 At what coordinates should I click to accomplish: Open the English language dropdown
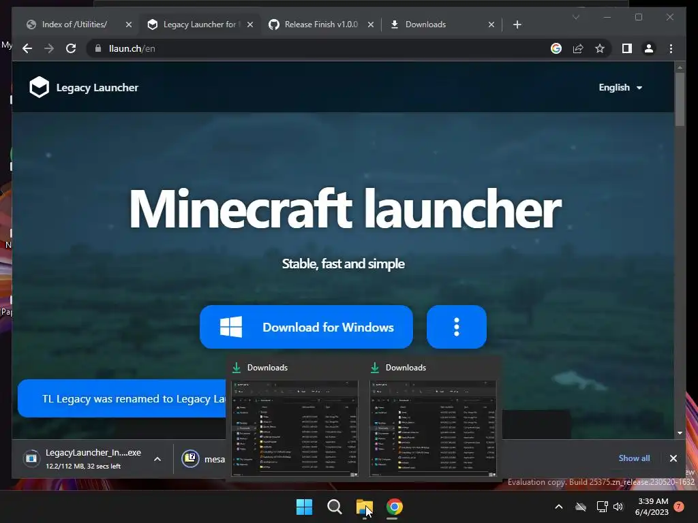[620, 87]
